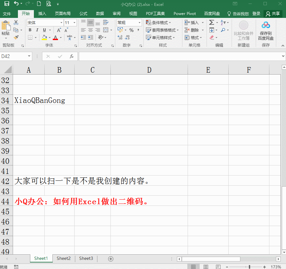Toggle Italic formatting

37,30
